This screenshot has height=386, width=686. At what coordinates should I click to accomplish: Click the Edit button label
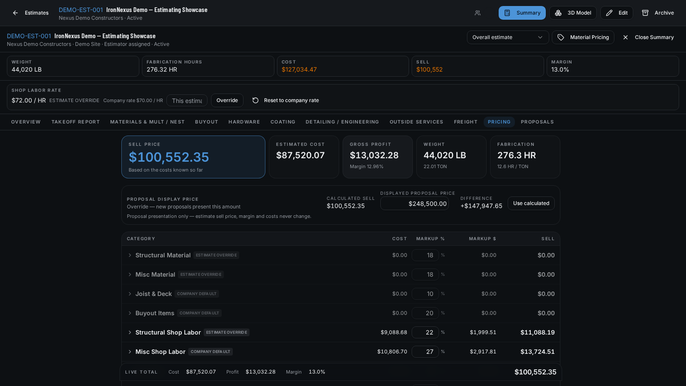(x=623, y=13)
